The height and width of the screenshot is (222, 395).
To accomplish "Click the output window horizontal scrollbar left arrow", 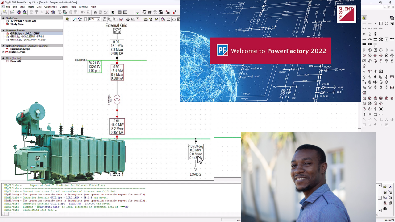I will (3, 213).
